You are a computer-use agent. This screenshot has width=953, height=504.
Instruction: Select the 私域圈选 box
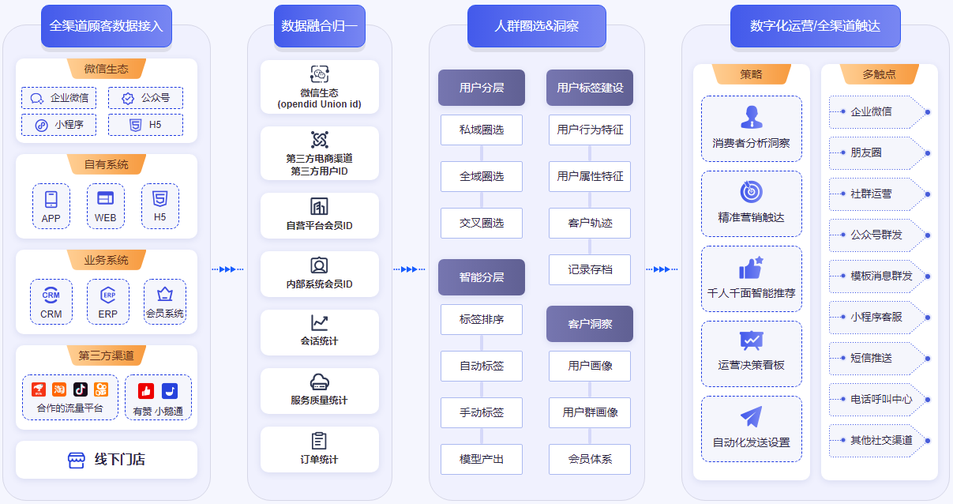click(482, 130)
